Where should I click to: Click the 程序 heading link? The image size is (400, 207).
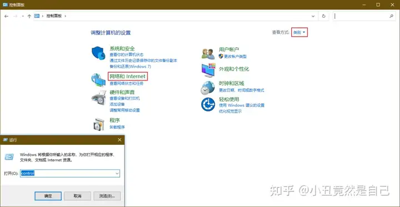click(x=114, y=120)
